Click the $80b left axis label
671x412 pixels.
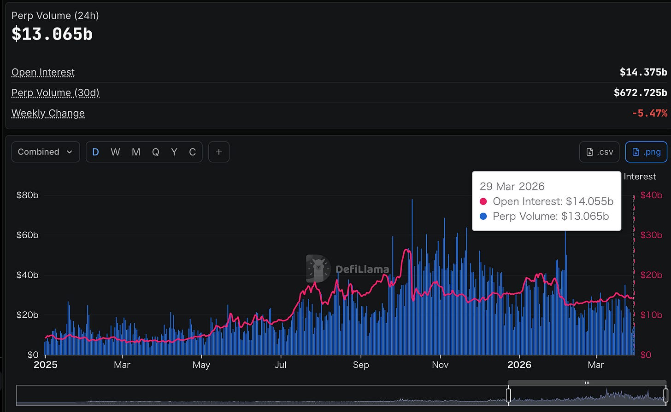tap(27, 195)
